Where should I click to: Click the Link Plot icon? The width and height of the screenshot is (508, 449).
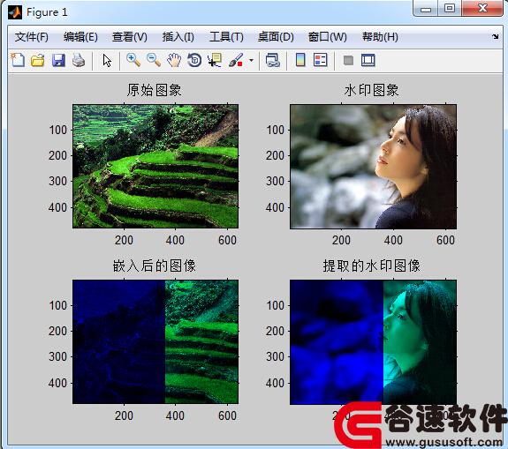point(272,61)
